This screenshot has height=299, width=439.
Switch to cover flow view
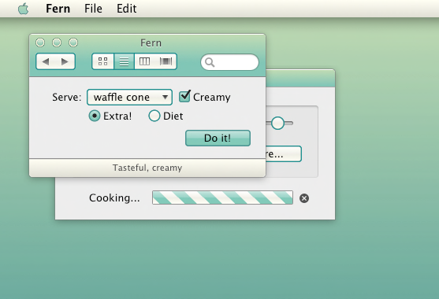point(166,61)
